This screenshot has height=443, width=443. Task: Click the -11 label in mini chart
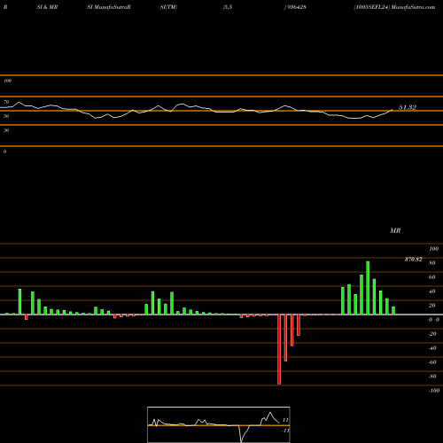pos(285,431)
